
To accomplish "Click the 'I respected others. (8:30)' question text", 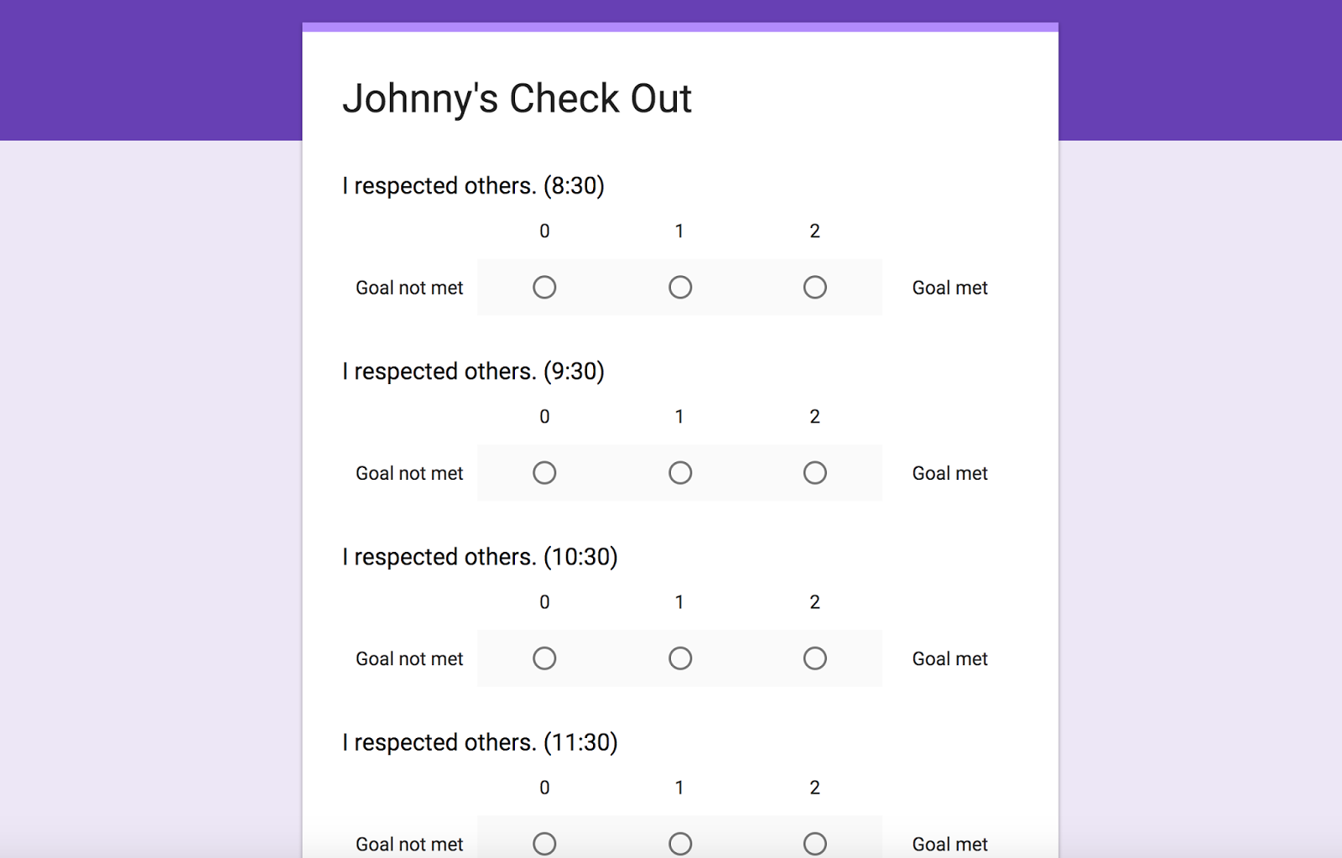I will [x=473, y=185].
